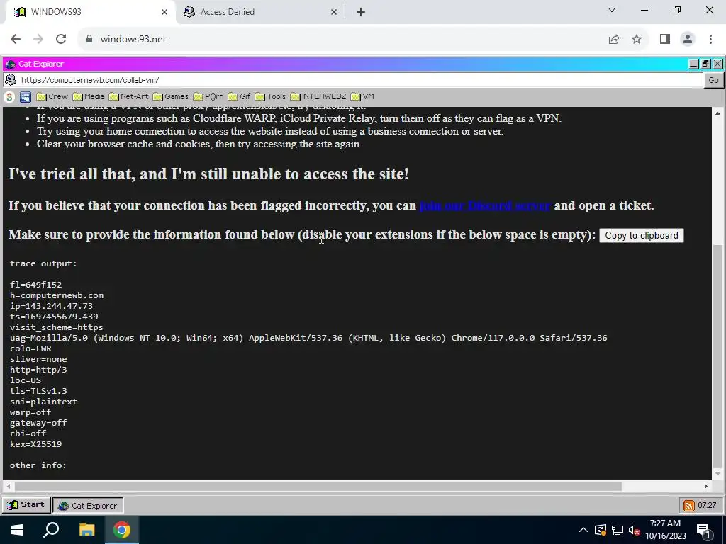
Task: Open the blue bookmark icon beside S
Action: 26,96
